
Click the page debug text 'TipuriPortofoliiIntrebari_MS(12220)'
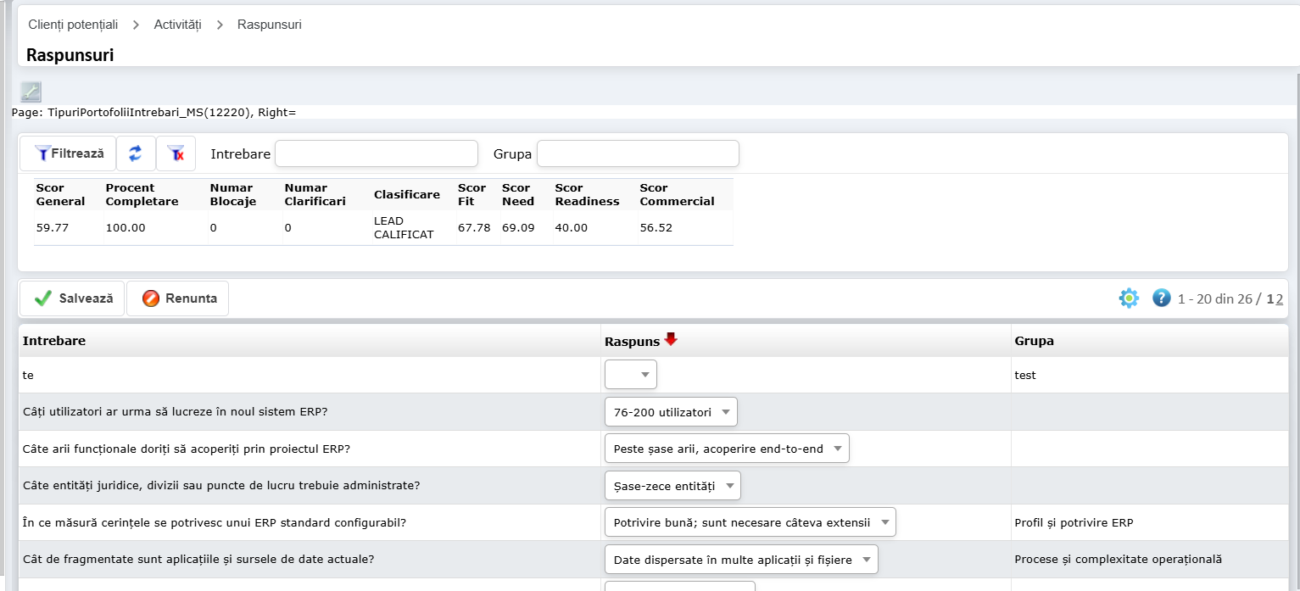click(x=150, y=112)
